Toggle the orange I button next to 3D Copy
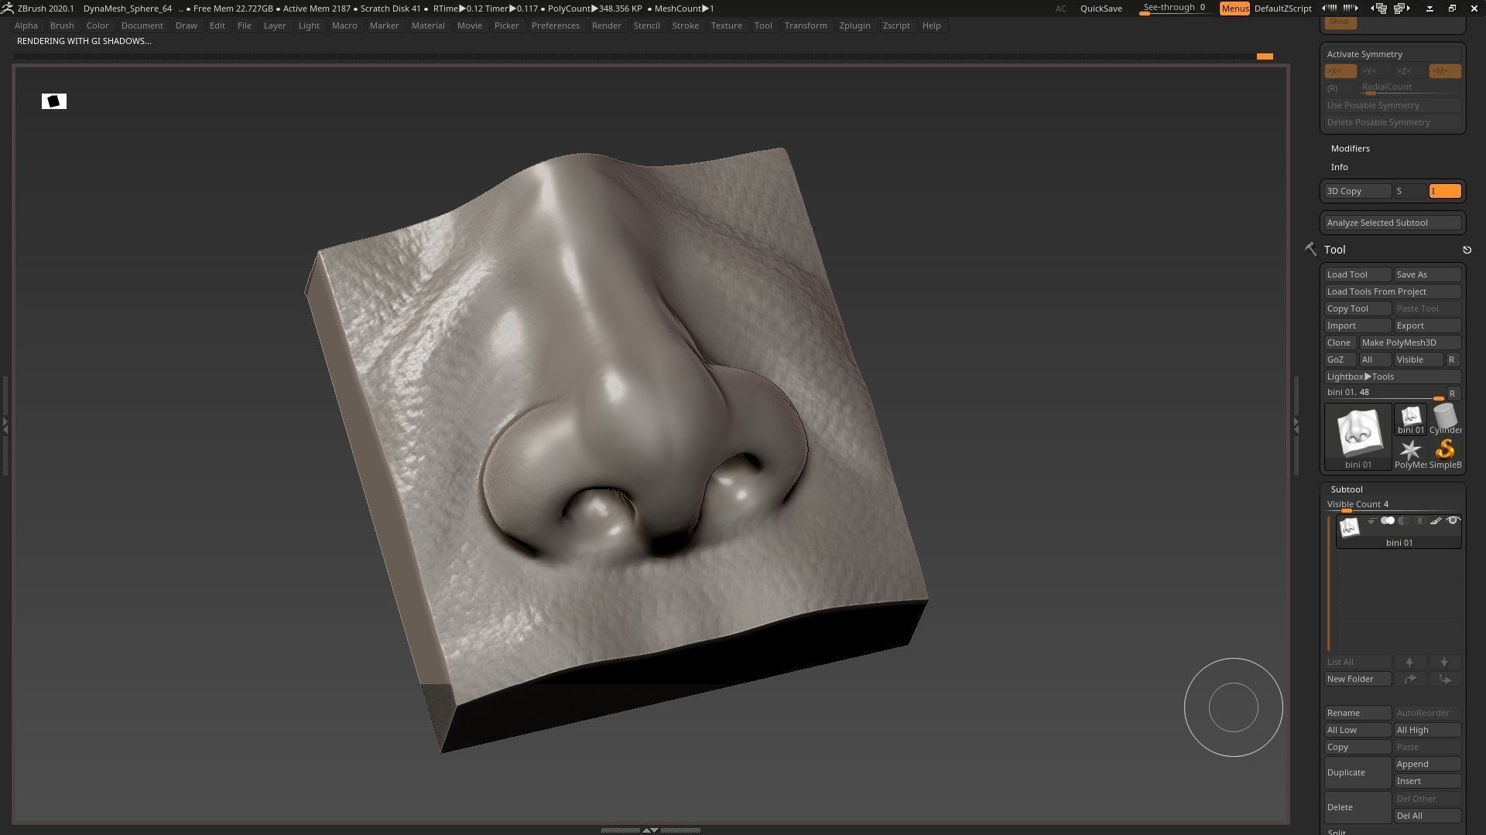This screenshot has height=835, width=1486. [1445, 191]
